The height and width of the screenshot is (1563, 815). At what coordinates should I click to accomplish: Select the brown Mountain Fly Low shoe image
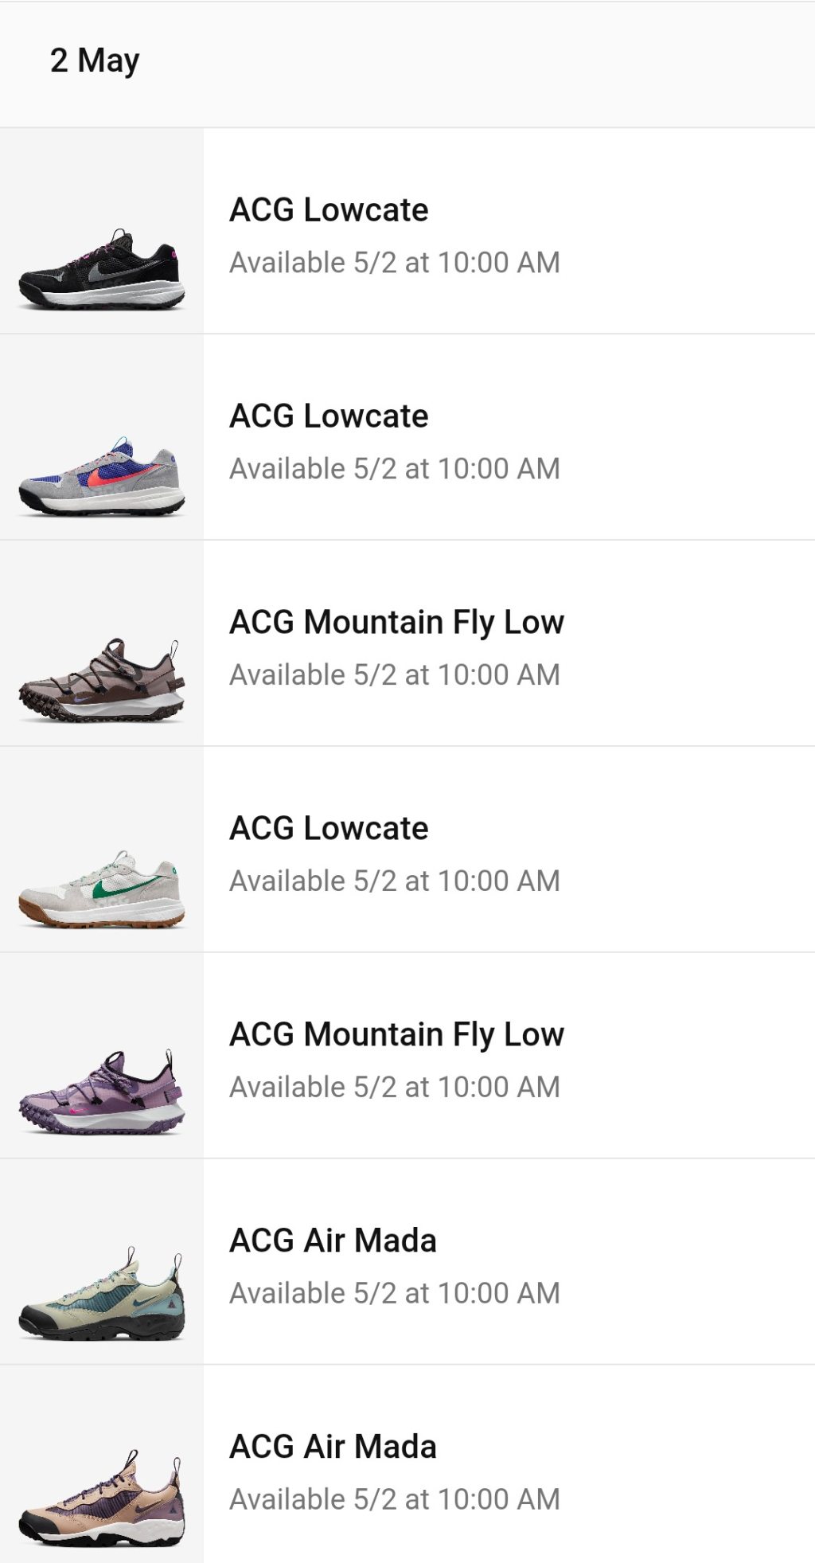tap(102, 681)
